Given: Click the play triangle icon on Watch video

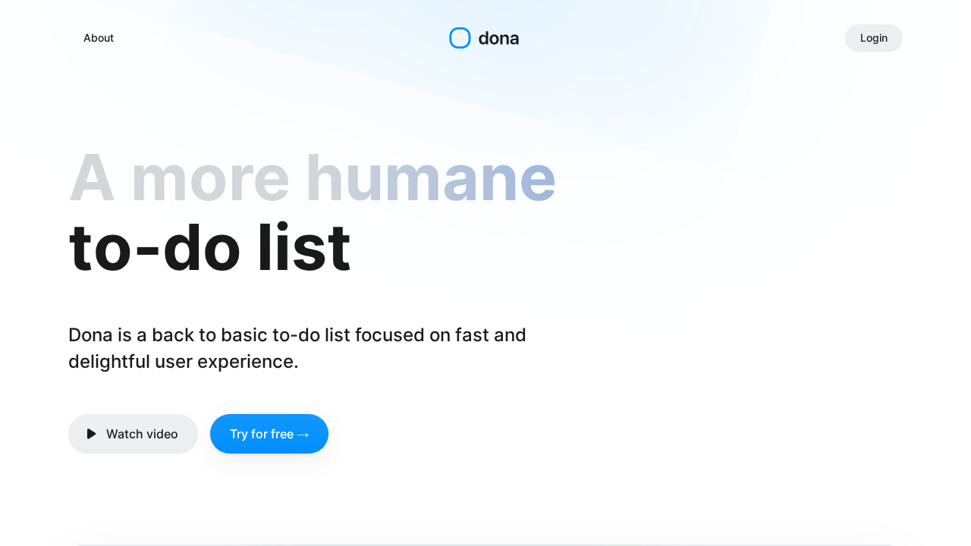Looking at the screenshot, I should click(x=92, y=434).
